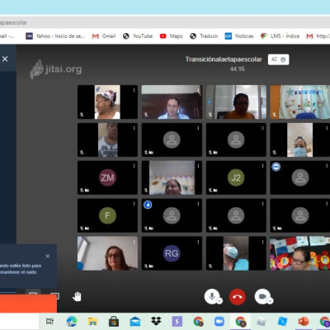Click the jitsi.org logo
330x330 pixels.
pyautogui.click(x=56, y=69)
